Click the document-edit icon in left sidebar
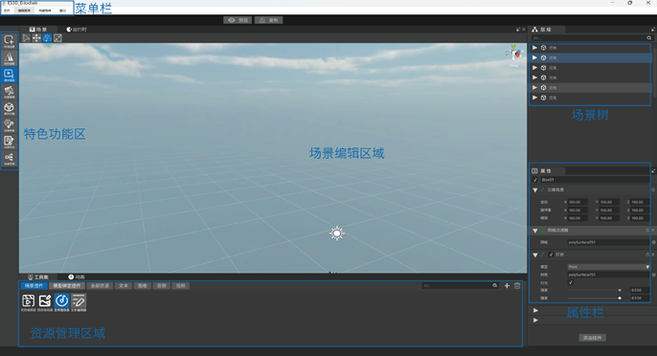657x356 pixels. click(x=9, y=142)
